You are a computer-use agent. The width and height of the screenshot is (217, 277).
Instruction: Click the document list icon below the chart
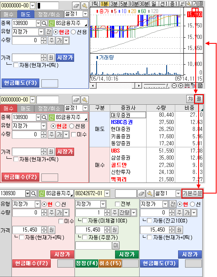click(x=200, y=86)
